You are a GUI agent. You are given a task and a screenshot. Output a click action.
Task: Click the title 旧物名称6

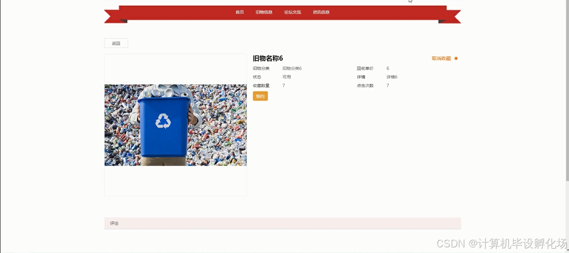pyautogui.click(x=268, y=58)
